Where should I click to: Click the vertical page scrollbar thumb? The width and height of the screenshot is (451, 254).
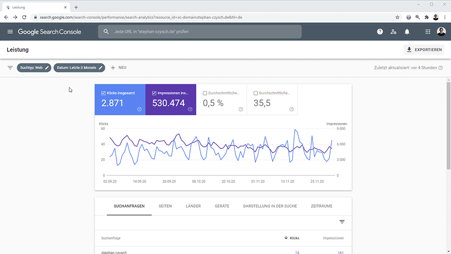click(x=448, y=125)
